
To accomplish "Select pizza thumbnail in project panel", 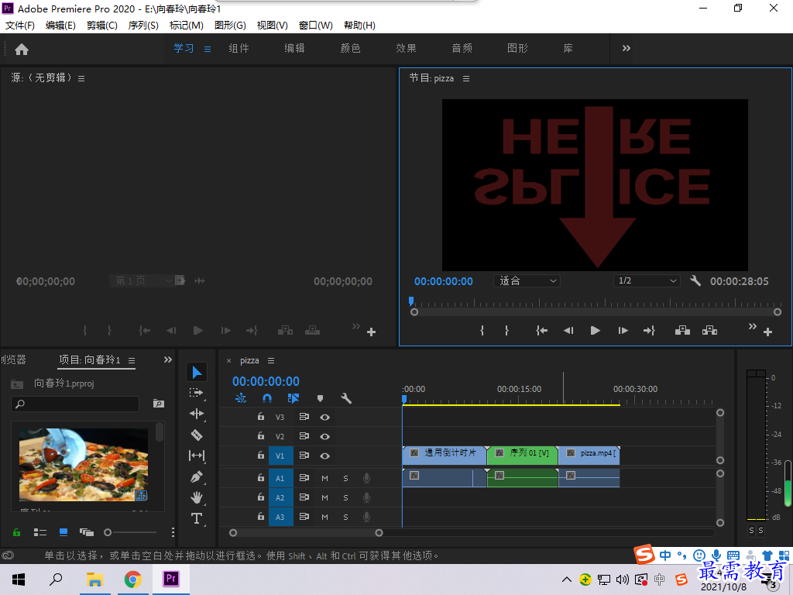I will 84,465.
